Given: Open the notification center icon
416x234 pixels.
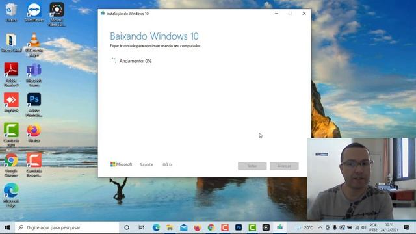Looking at the screenshot, I should [406, 227].
